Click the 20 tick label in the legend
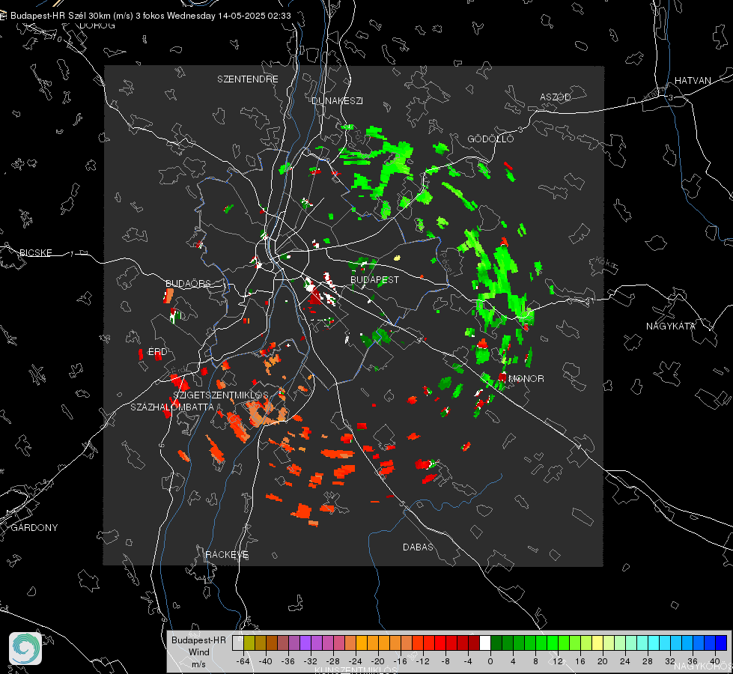Screen dimensions: 733x674 pos(602,661)
